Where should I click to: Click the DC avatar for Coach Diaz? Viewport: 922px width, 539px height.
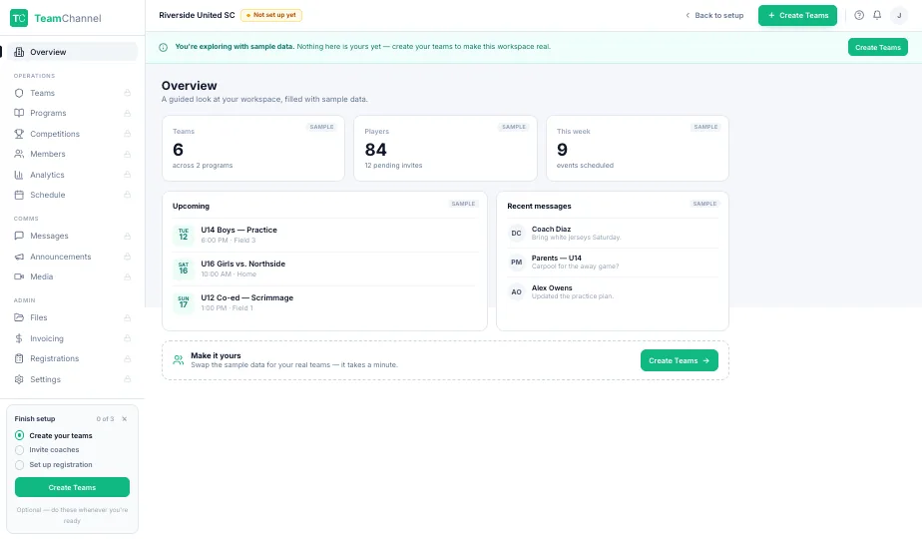point(516,233)
